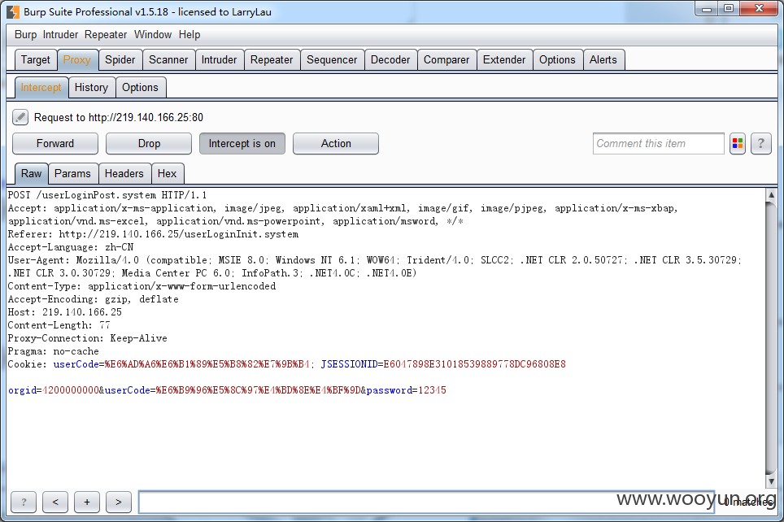Image resolution: width=784 pixels, height=522 pixels.
Task: Open the Repeater menu in menu bar
Action: pyautogui.click(x=106, y=34)
